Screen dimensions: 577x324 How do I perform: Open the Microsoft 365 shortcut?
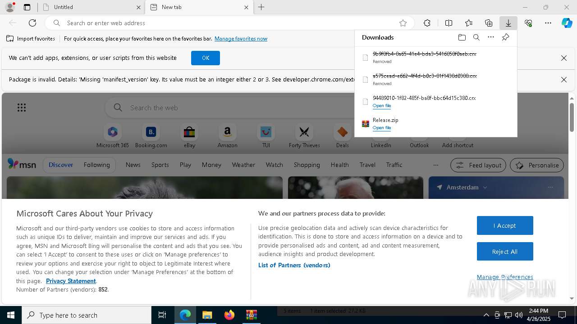click(x=113, y=136)
